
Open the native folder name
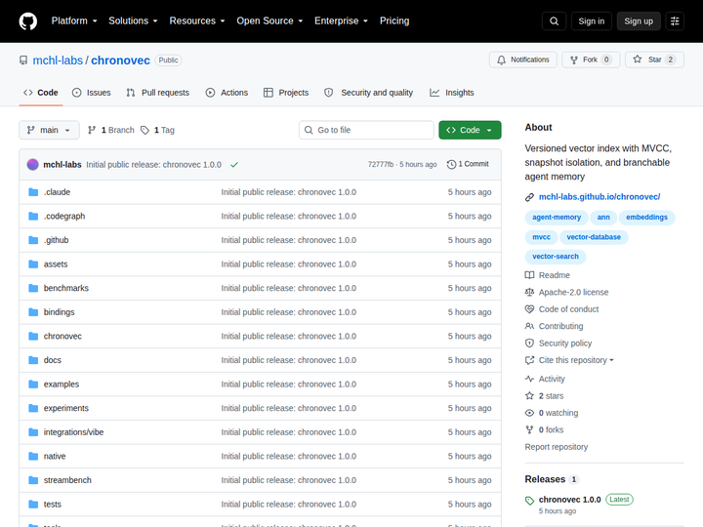[x=55, y=456]
